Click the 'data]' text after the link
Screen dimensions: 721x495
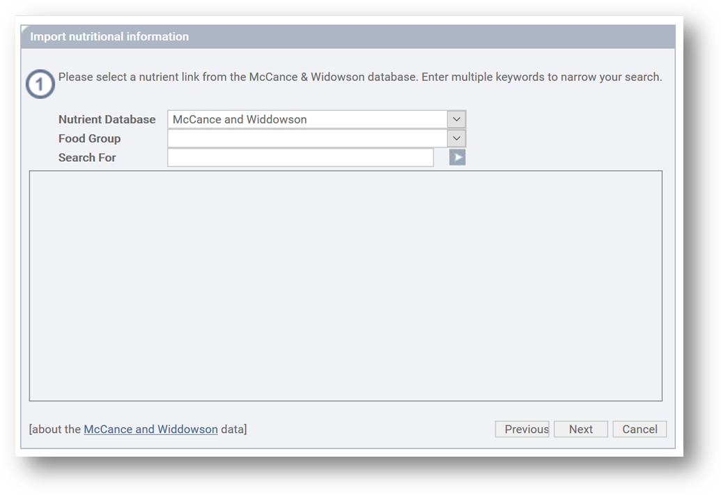[x=233, y=429]
